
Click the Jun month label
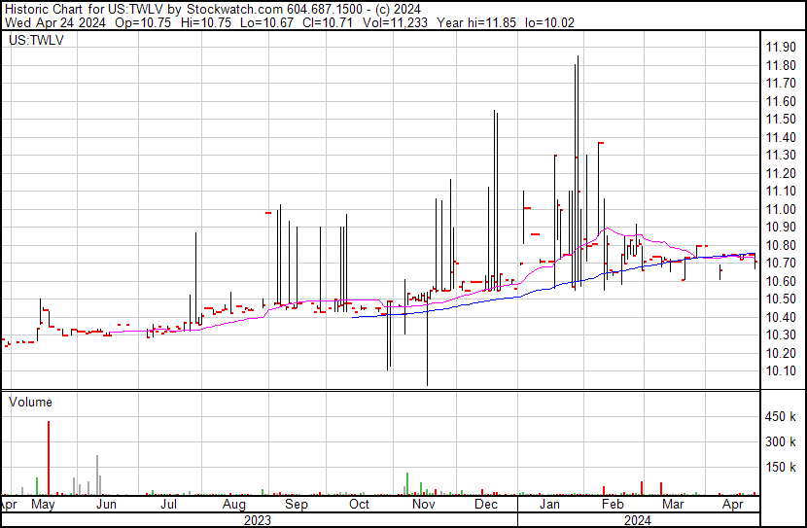[107, 505]
